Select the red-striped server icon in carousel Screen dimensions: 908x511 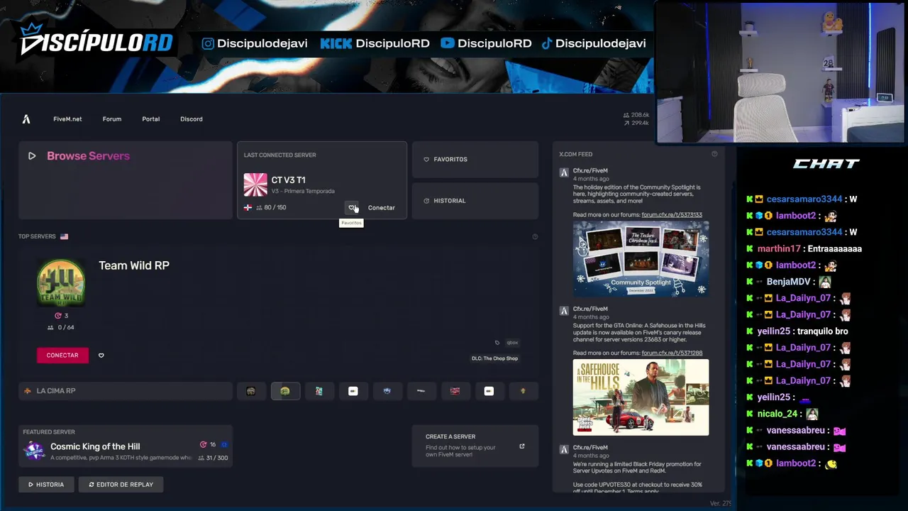click(455, 391)
